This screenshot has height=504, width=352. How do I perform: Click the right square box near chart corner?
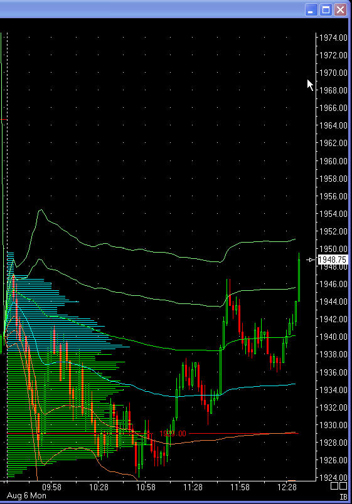[x=343, y=486]
